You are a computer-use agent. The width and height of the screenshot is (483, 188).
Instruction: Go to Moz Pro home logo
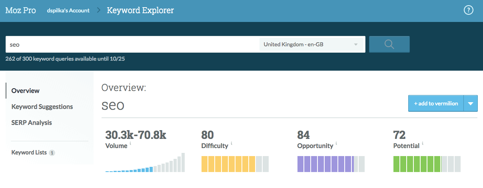(20, 10)
